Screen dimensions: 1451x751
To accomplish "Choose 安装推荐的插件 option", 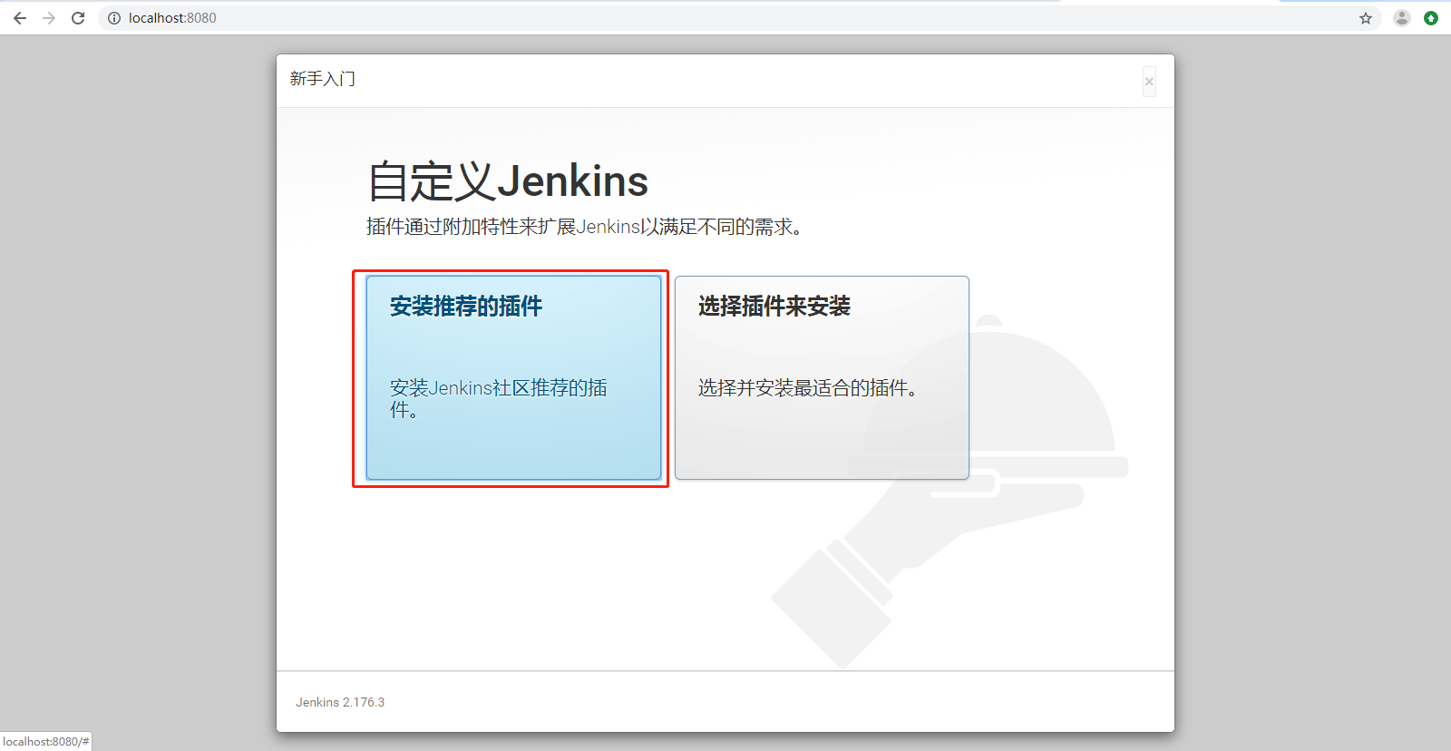I will coord(513,377).
